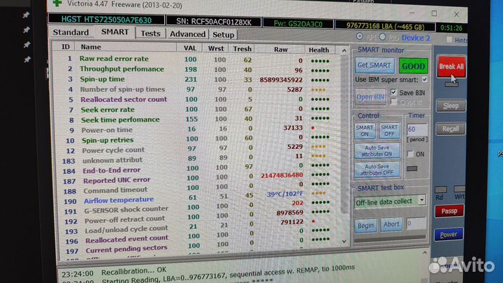Viewport: 503px width, 283px height.
Task: Click the green GOOD status indicator
Action: click(x=412, y=66)
